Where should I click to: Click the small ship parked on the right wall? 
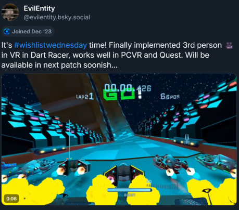point(186,139)
